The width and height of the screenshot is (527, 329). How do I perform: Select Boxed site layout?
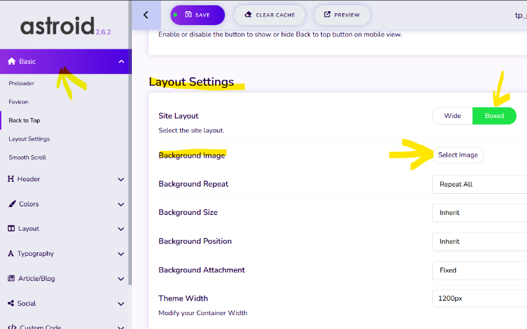pos(494,115)
